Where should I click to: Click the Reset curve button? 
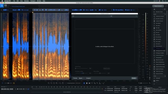107,68
